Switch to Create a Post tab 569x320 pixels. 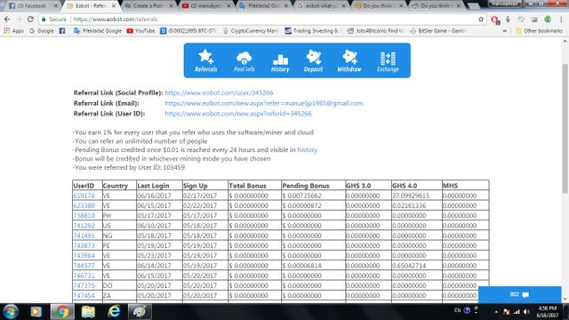148,6
